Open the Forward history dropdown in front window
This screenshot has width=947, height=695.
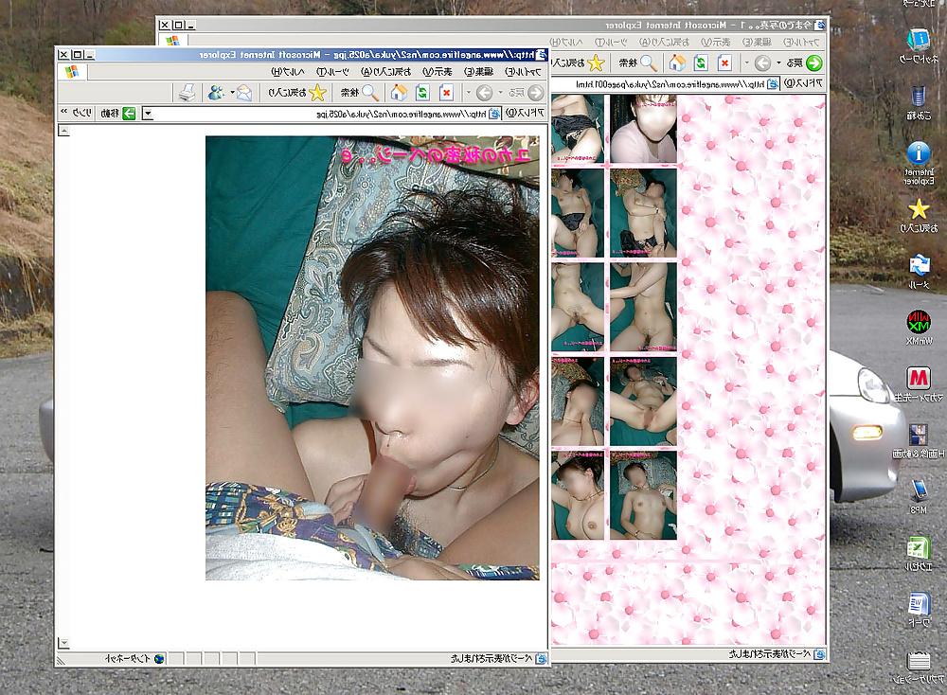[469, 93]
